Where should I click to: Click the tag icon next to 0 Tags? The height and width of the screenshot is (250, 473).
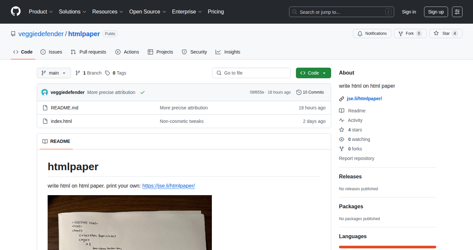(107, 73)
